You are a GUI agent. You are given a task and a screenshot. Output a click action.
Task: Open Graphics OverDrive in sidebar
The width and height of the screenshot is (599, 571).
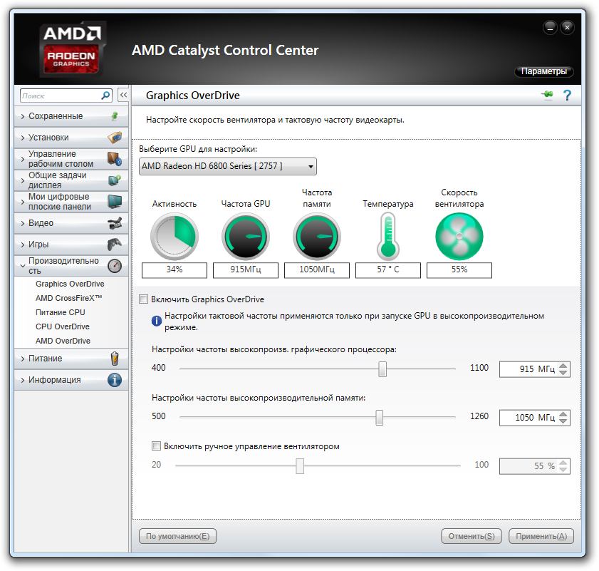point(70,284)
